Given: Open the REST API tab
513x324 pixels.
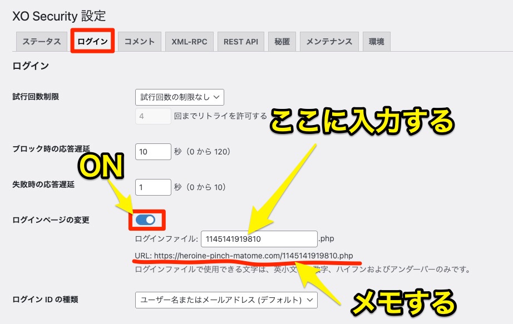Looking at the screenshot, I should [240, 42].
